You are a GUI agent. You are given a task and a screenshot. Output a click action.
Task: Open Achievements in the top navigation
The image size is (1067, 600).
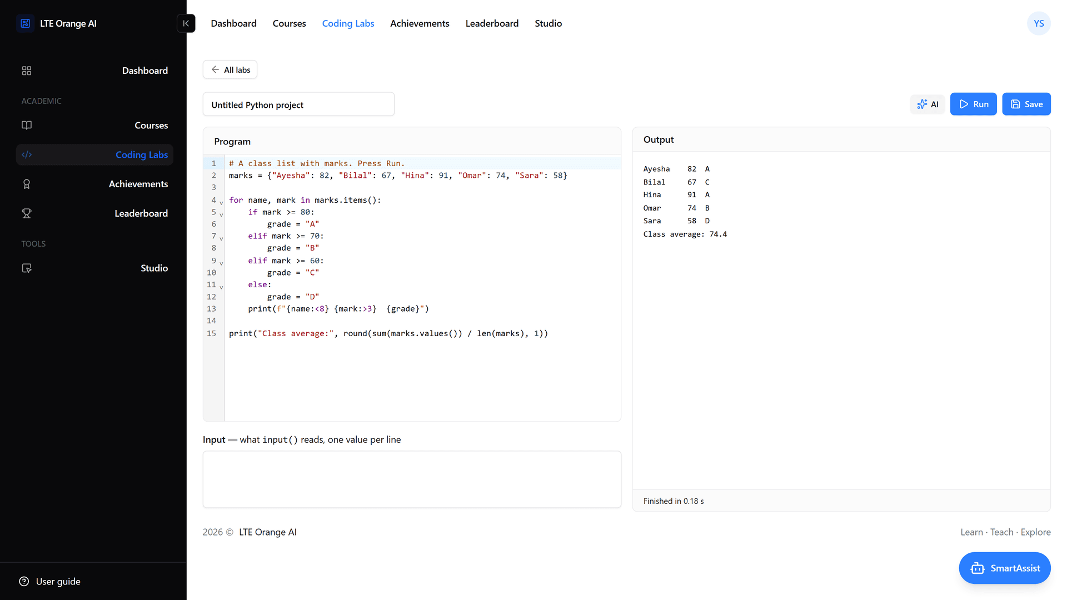(420, 23)
